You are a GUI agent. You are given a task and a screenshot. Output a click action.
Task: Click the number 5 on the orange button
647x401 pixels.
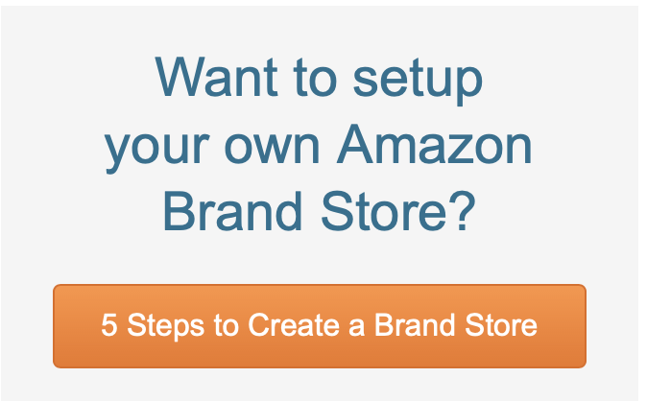pyautogui.click(x=109, y=325)
